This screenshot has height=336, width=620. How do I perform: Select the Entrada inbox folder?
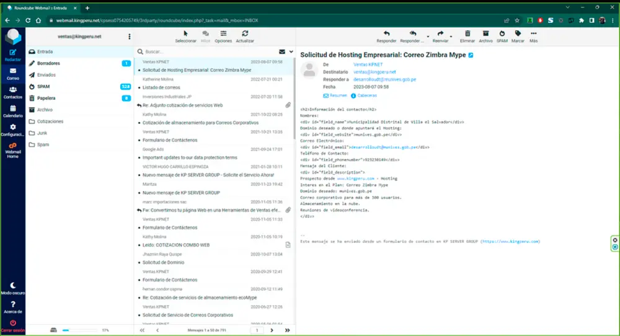(x=80, y=52)
